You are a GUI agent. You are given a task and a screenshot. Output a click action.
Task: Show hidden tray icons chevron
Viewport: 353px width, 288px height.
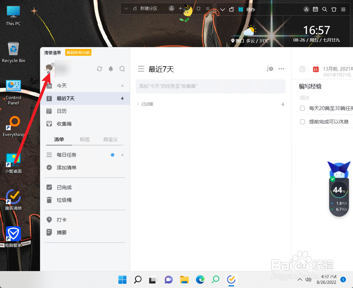300,280
